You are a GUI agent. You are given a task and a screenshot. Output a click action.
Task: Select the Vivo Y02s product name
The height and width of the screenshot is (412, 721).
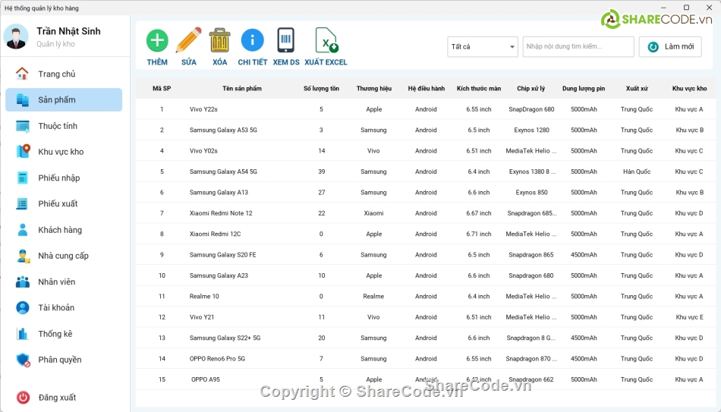[x=203, y=151]
